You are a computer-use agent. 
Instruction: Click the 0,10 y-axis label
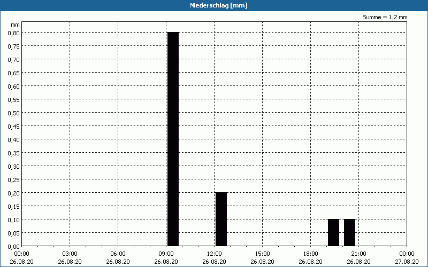(14, 219)
